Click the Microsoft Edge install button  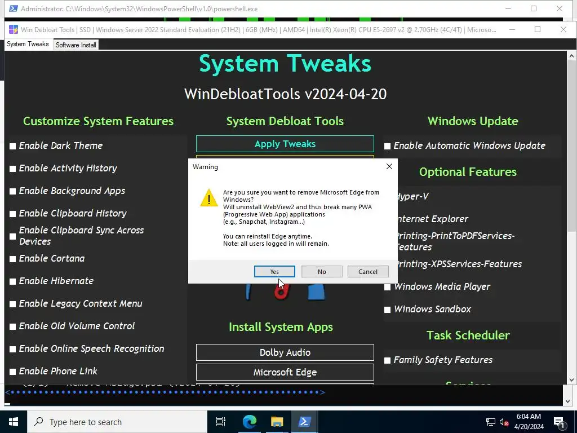(x=285, y=372)
